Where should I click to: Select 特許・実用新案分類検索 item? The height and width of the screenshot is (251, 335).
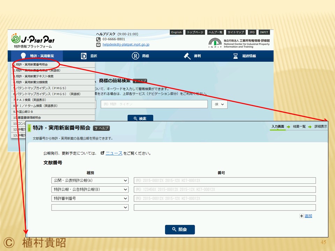click(x=53, y=82)
